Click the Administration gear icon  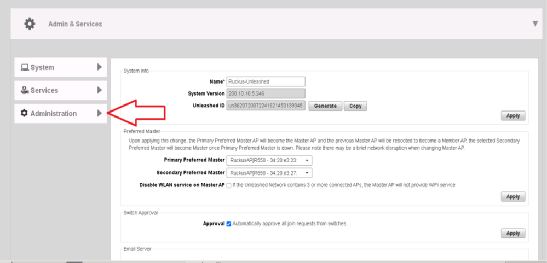point(24,114)
